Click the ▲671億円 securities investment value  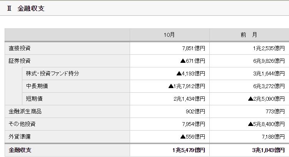click(192, 61)
